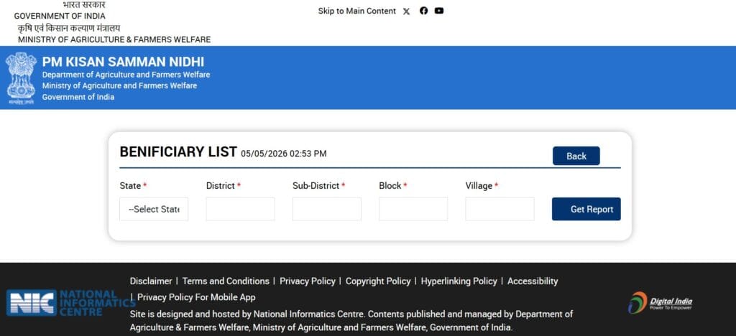Click MINISTRY OF AGRICULTURE & FARMERS WELFARE text
This screenshot has height=336, width=736.
114,39
